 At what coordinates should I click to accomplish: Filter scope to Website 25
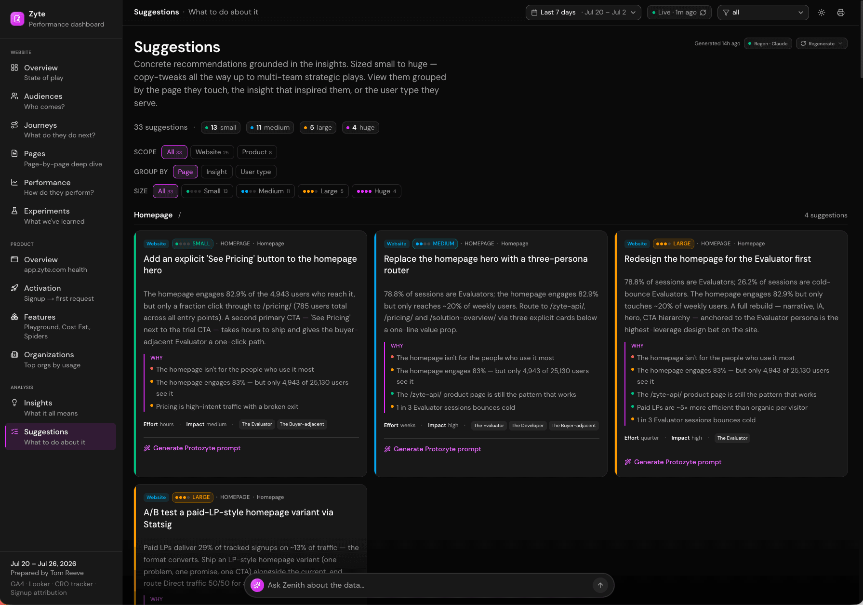click(x=212, y=152)
